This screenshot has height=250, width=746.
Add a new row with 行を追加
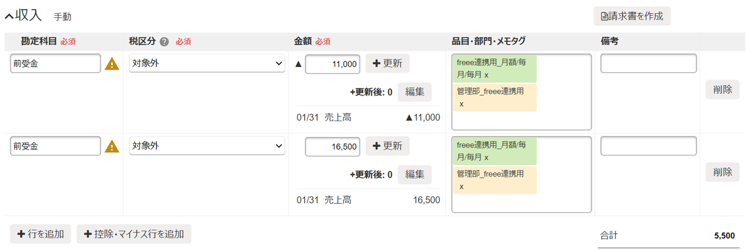coord(40,234)
